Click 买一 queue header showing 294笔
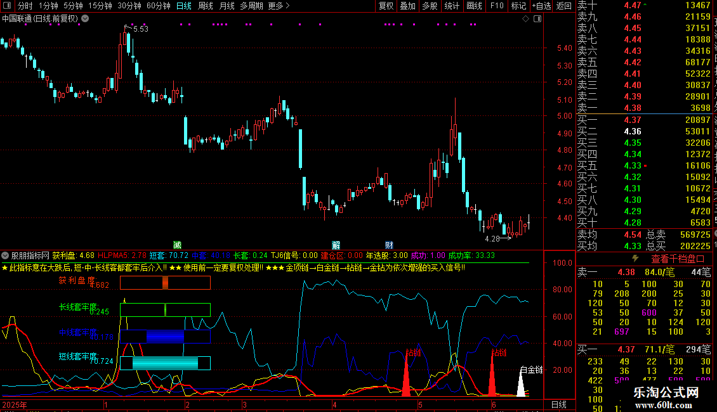717x412 pixels. (x=644, y=349)
